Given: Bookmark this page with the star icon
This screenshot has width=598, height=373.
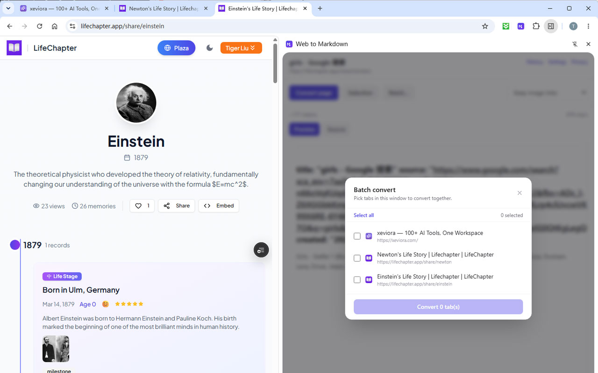Looking at the screenshot, I should click(x=485, y=27).
